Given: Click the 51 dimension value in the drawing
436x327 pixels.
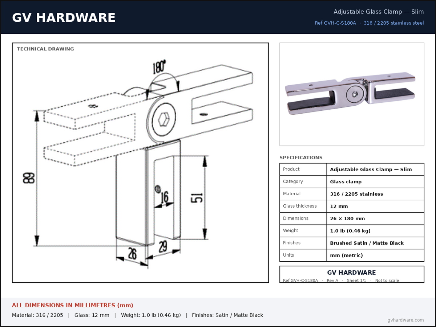Looking at the screenshot, I should [x=197, y=197].
